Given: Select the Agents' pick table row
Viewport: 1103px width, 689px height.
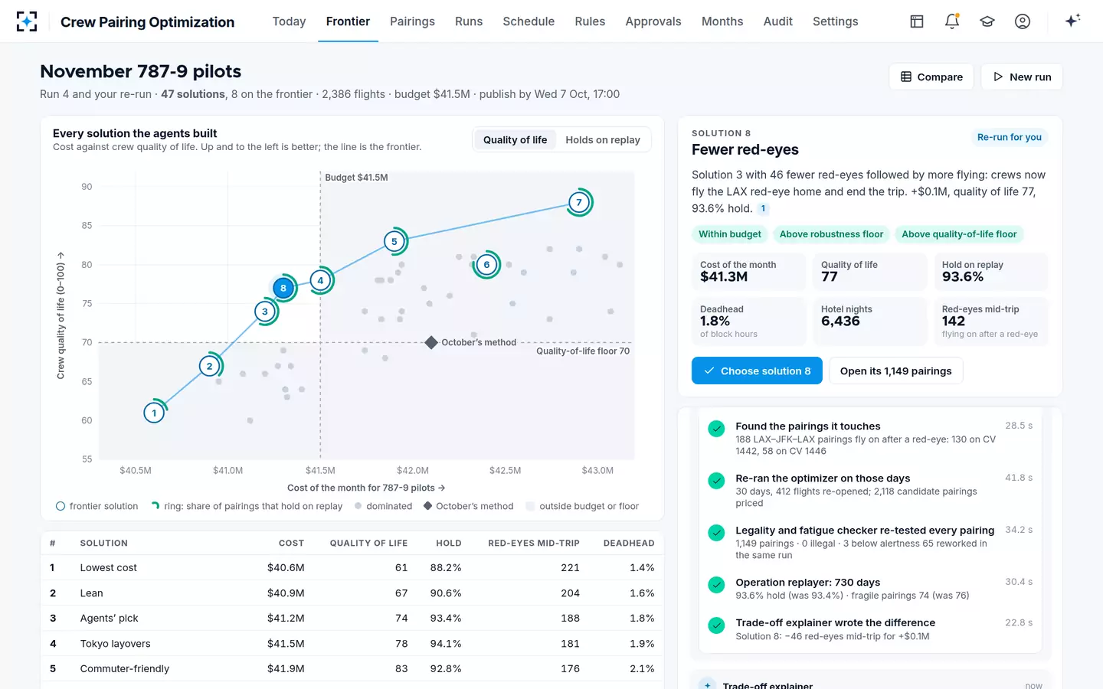Looking at the screenshot, I should click(x=352, y=618).
